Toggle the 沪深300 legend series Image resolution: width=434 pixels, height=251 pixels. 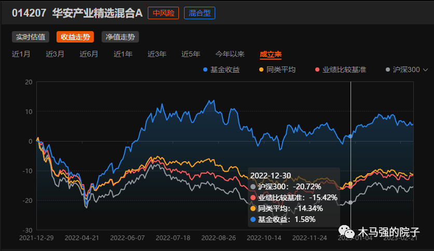click(x=403, y=69)
